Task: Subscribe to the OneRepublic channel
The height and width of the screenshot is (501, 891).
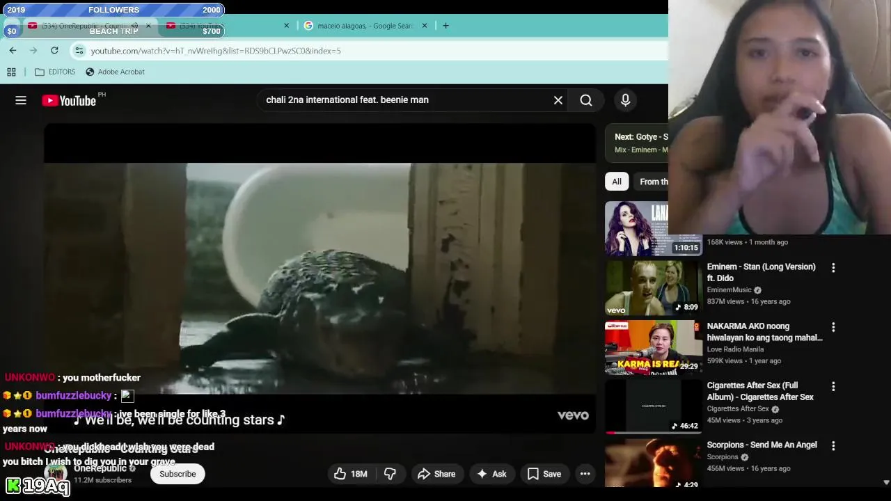Action: (x=178, y=474)
